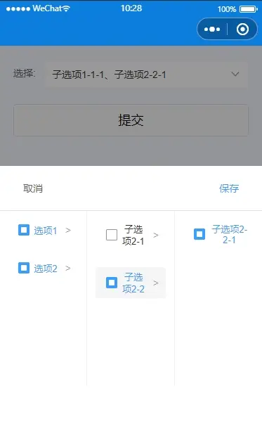
Task: Select the 选项1 label in first column
Action: pos(46,231)
